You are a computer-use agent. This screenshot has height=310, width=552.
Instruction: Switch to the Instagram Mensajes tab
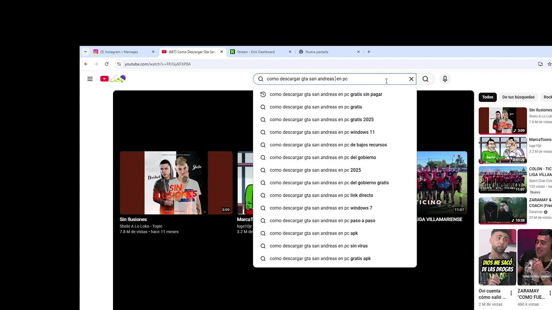click(x=119, y=52)
